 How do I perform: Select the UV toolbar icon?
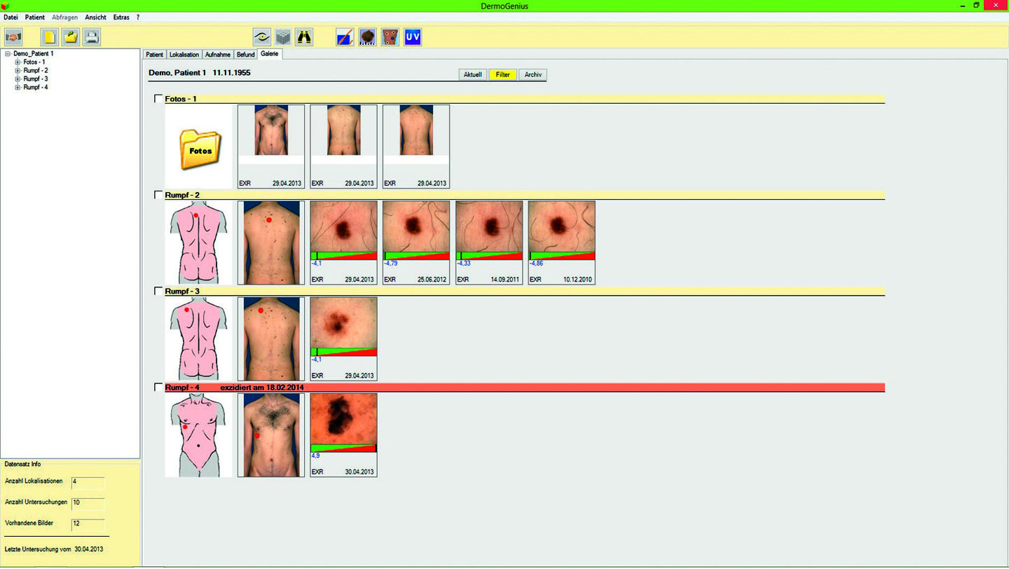click(413, 37)
